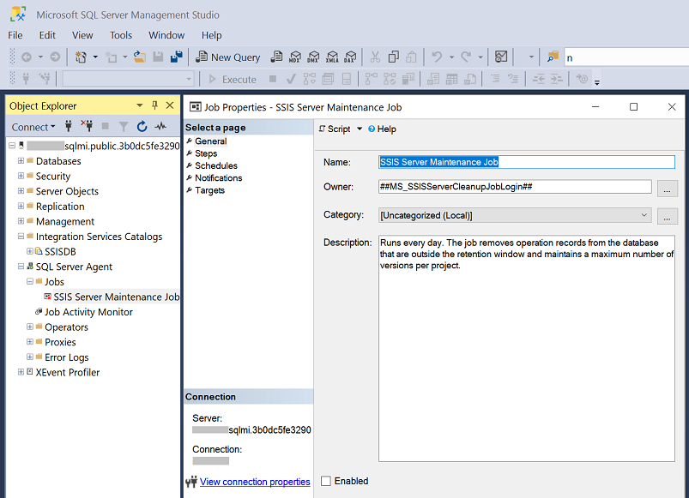Image resolution: width=689 pixels, height=498 pixels.
Task: Open the Tools menu
Action: [x=121, y=35]
